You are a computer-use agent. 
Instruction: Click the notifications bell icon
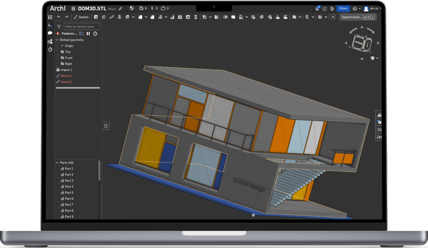[x=317, y=9]
